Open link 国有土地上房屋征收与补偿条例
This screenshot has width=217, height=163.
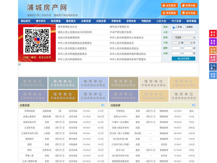75,32
